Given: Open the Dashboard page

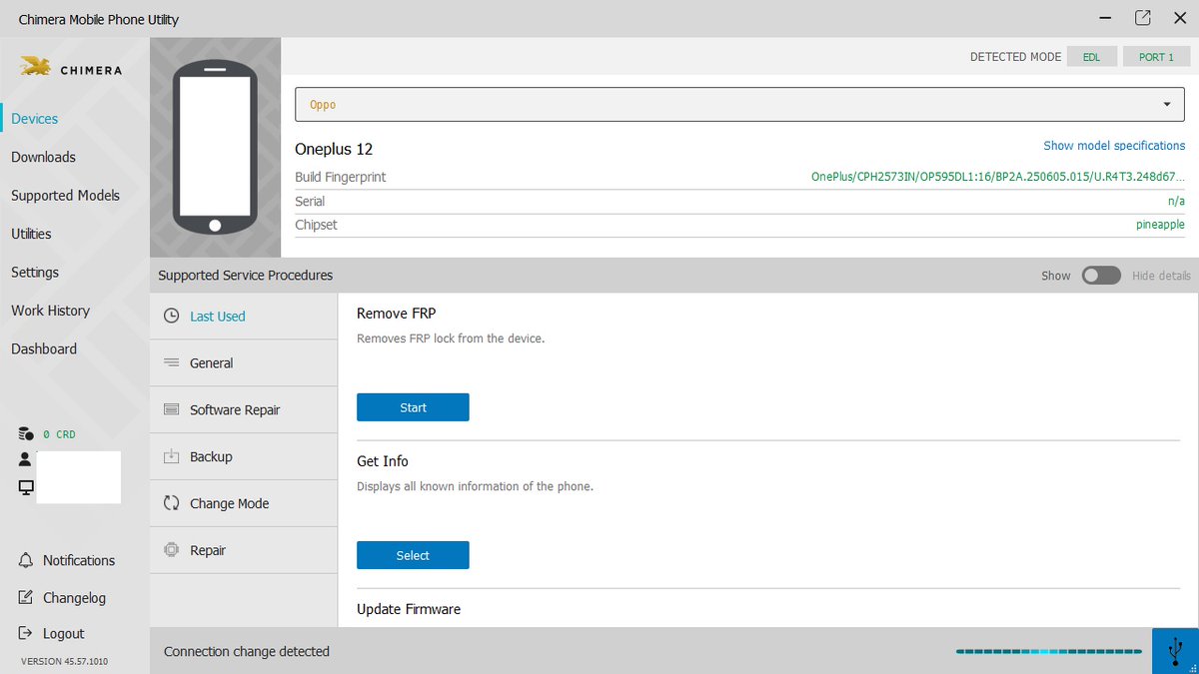Looking at the screenshot, I should pos(44,348).
